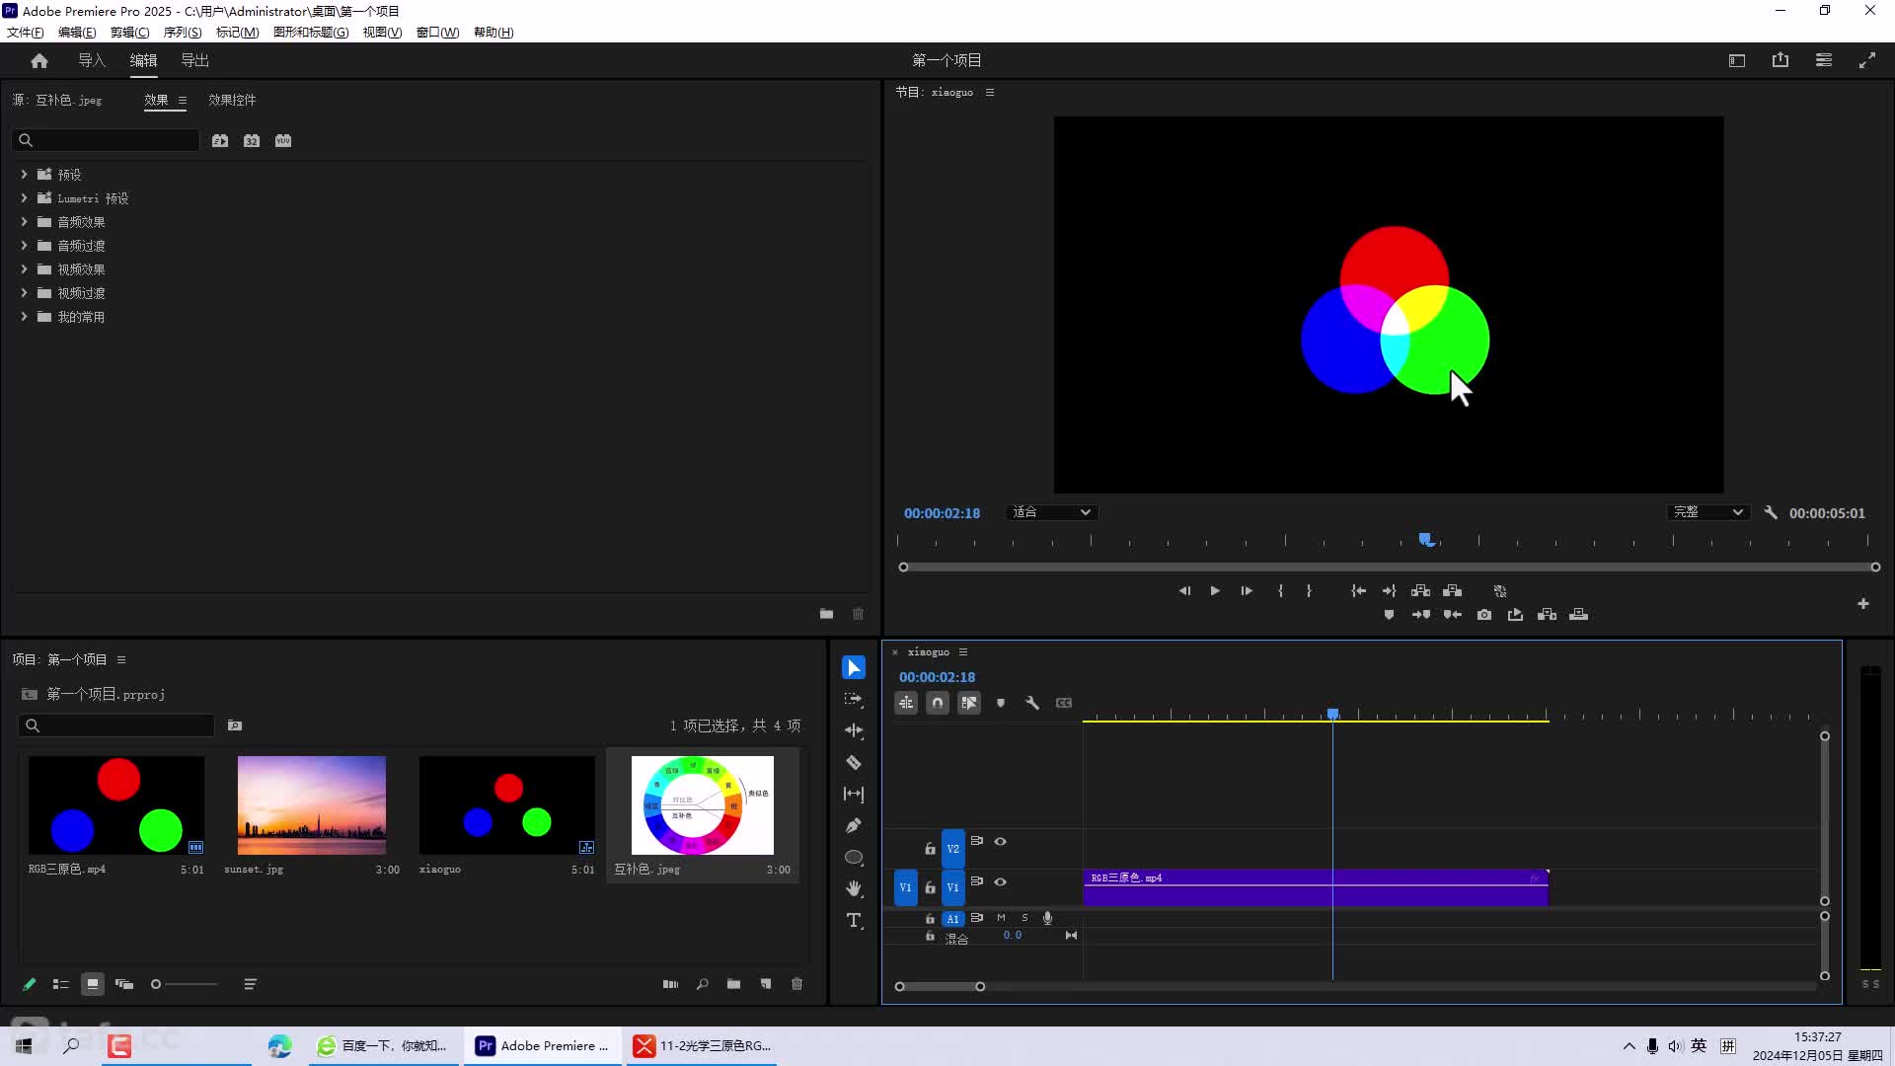The height and width of the screenshot is (1066, 1895).
Task: Select the Hand tool
Action: click(x=854, y=888)
